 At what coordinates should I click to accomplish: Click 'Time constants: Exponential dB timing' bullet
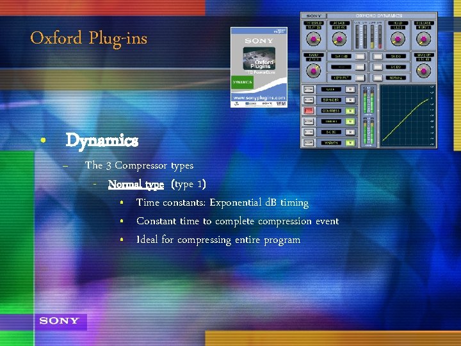tap(222, 202)
